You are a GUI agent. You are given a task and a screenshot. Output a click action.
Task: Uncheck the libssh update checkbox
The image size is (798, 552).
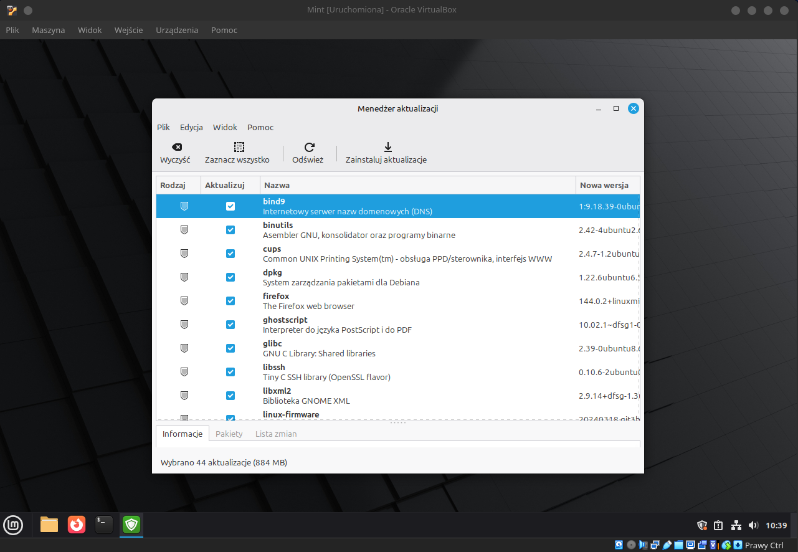point(230,372)
